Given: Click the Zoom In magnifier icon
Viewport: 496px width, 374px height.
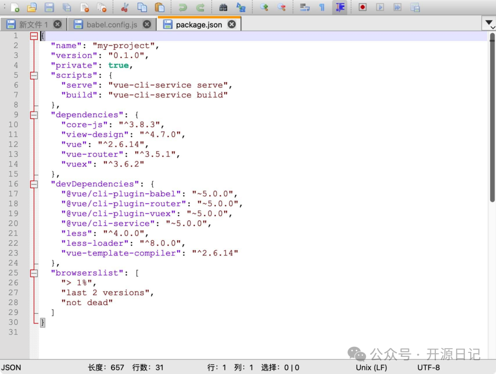Looking at the screenshot, I should (264, 7).
